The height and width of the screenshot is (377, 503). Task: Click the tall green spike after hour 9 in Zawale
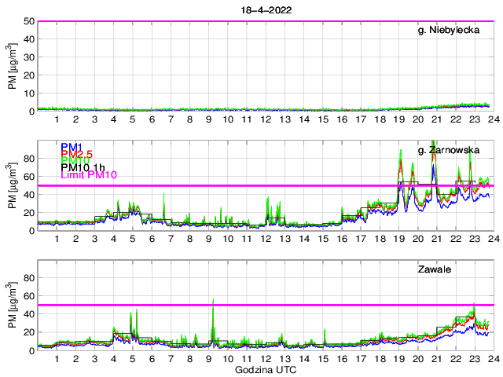pyautogui.click(x=213, y=302)
